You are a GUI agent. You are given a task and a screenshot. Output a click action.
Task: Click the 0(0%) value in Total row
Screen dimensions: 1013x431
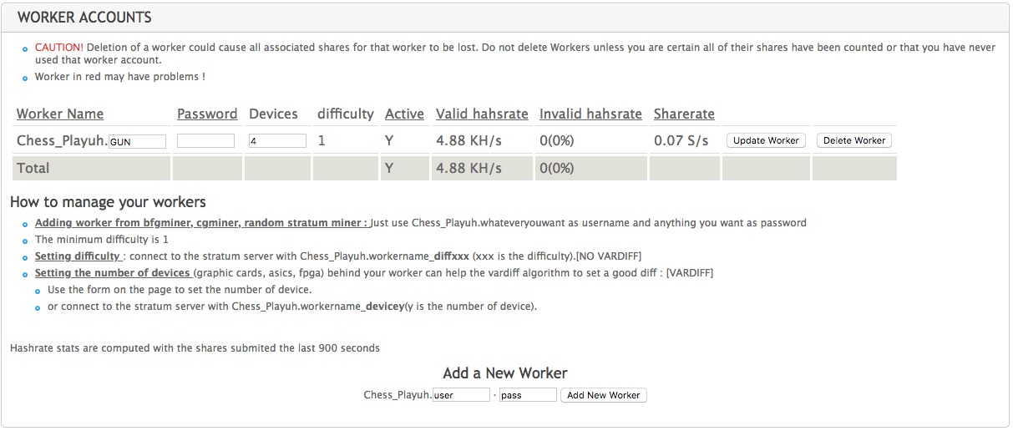[557, 168]
